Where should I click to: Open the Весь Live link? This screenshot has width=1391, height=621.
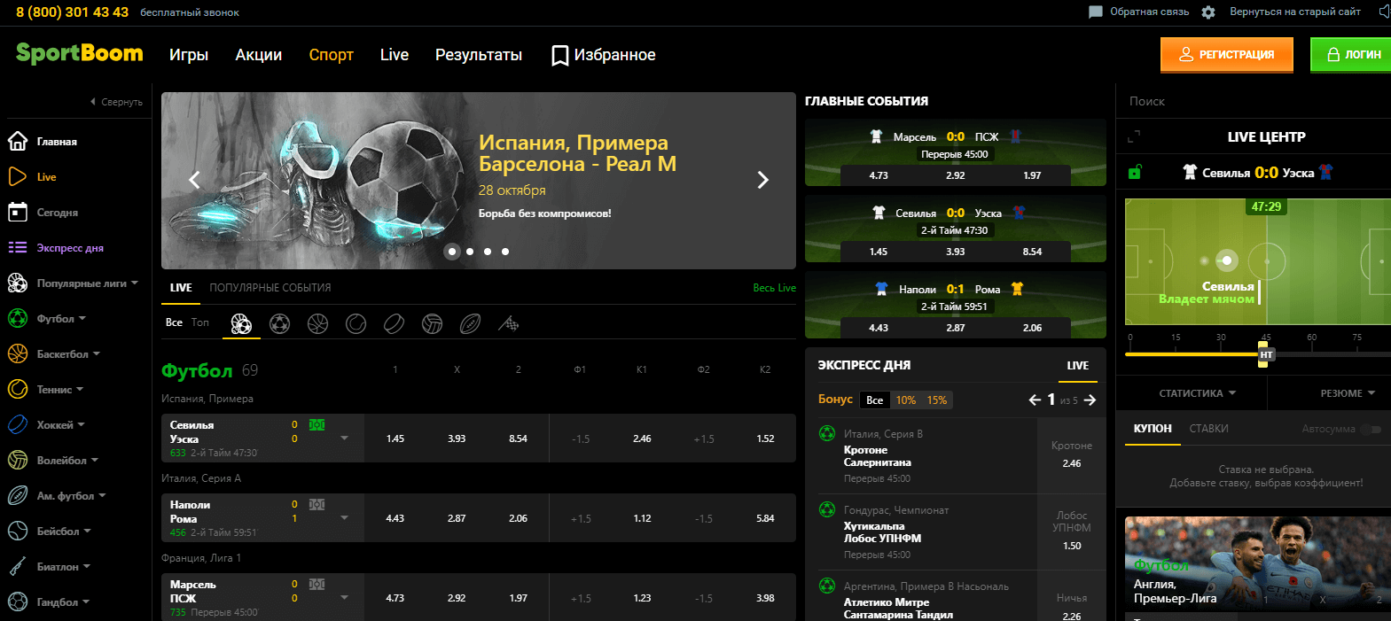(774, 288)
